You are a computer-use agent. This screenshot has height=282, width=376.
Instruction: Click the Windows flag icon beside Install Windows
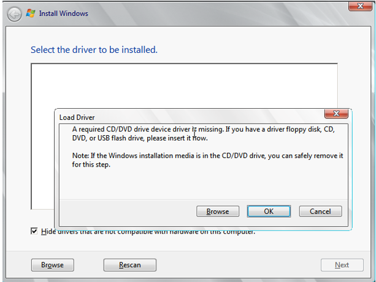30,13
